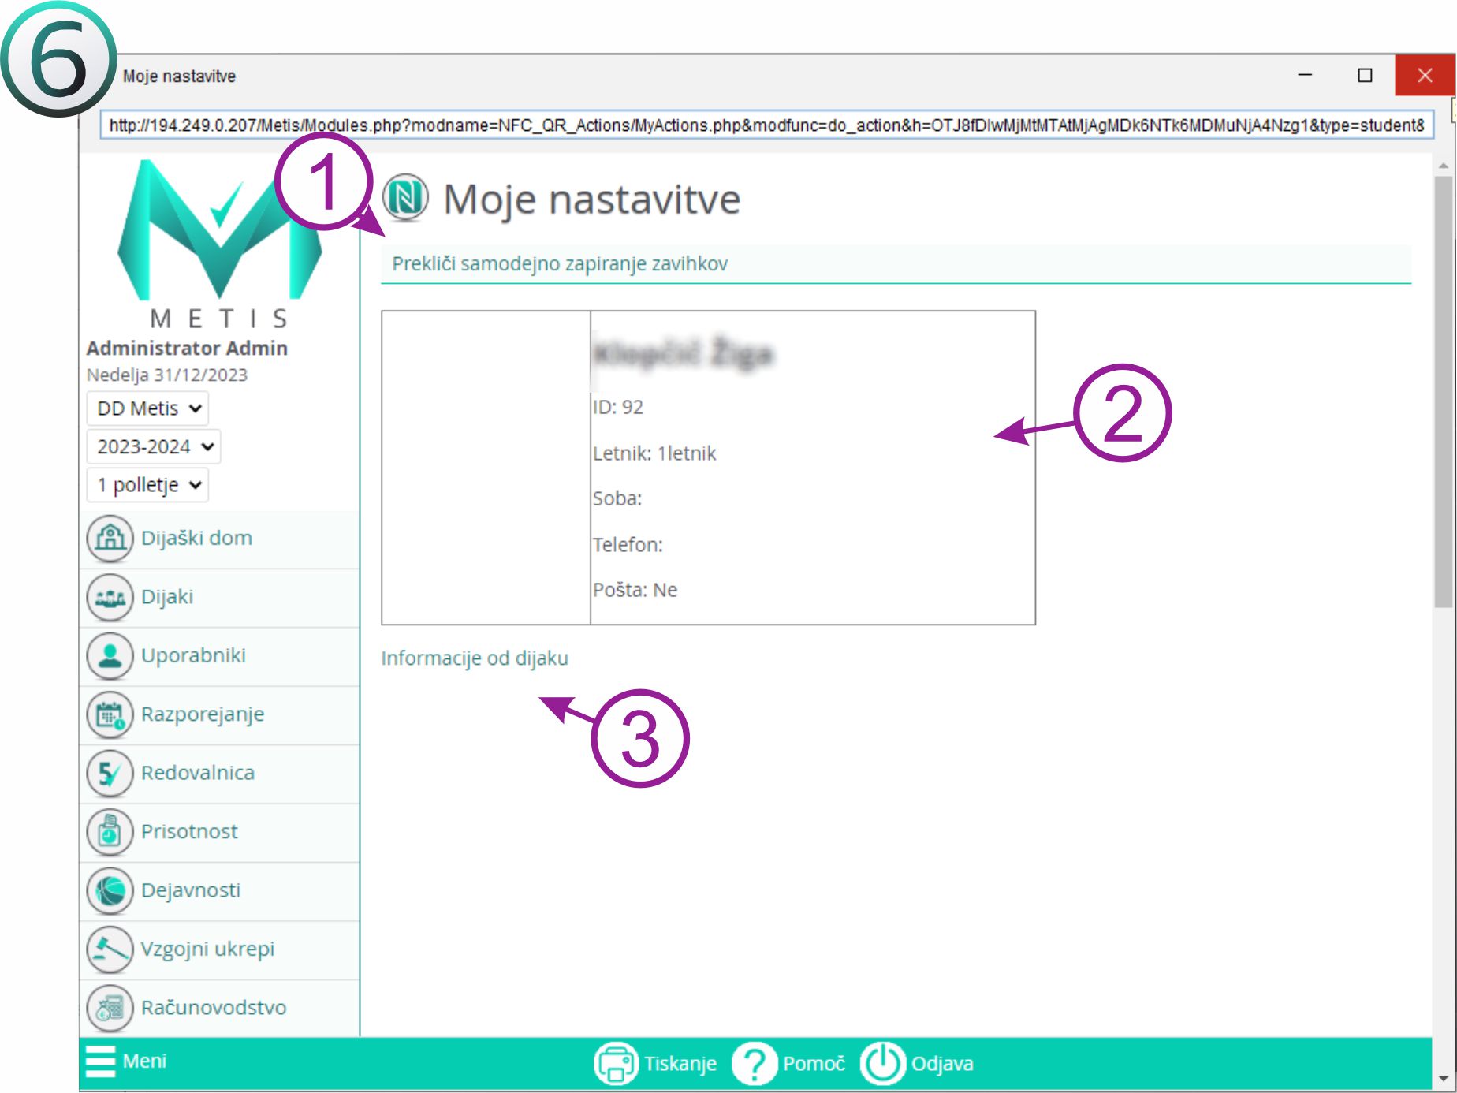1457x1093 pixels.
Task: Open help via Pomoč question mark icon
Action: coord(754,1063)
